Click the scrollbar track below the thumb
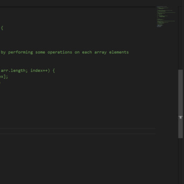Viewport: 184px width, 184px height. point(180,161)
